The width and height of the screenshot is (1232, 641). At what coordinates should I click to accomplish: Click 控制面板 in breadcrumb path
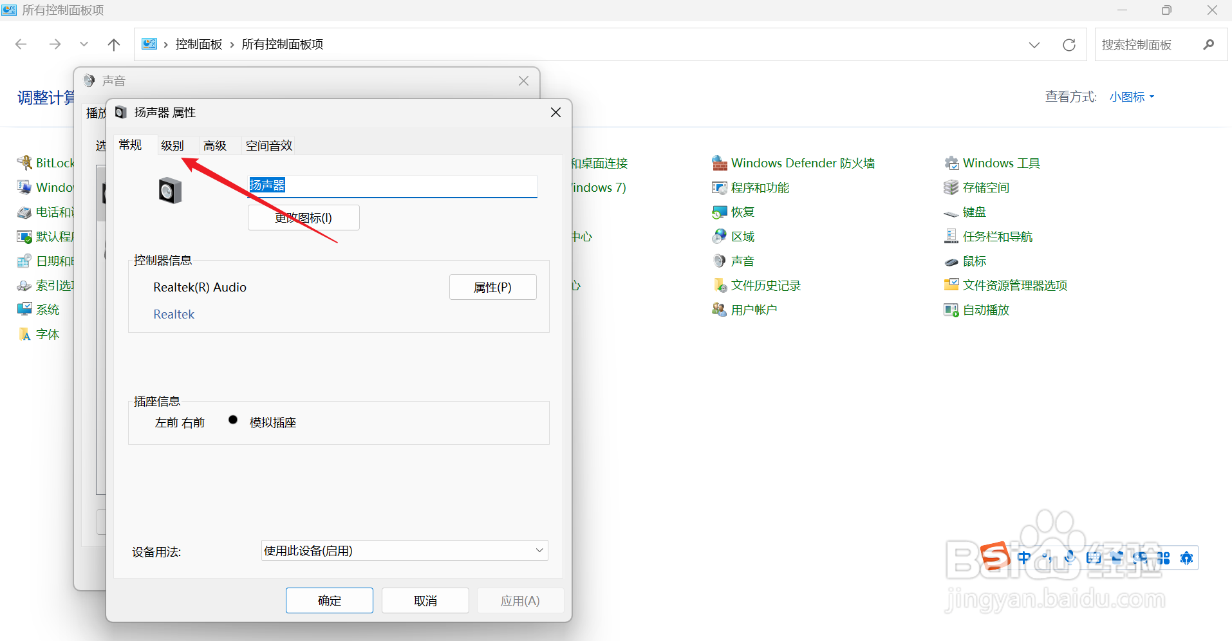coord(199,44)
